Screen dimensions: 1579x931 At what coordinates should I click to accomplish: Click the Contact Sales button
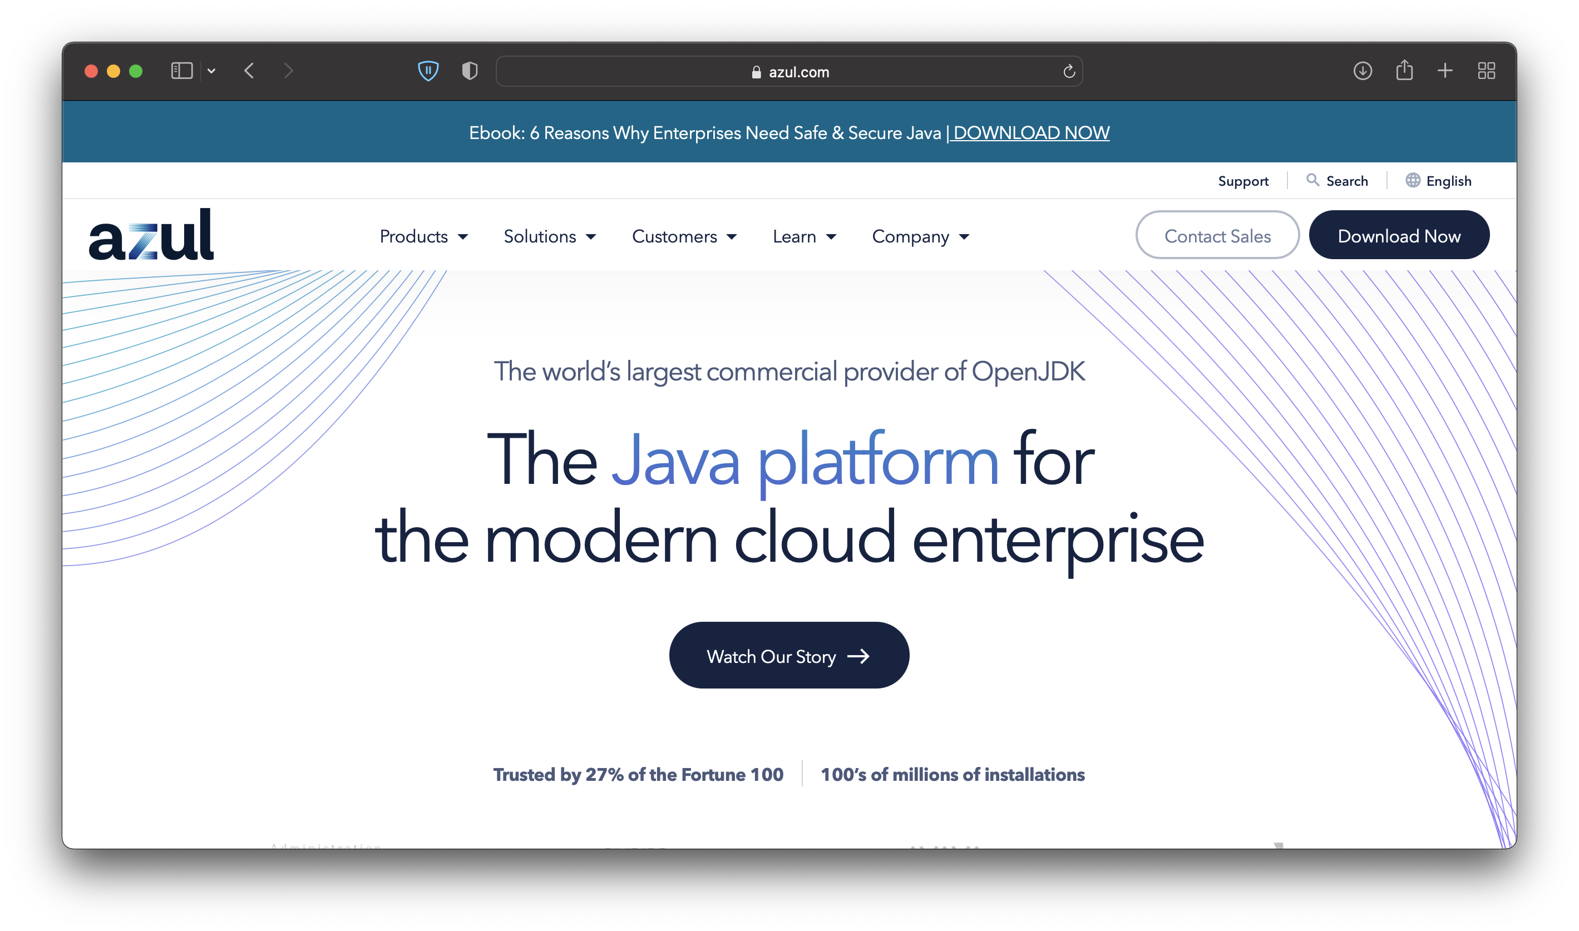[1217, 236]
